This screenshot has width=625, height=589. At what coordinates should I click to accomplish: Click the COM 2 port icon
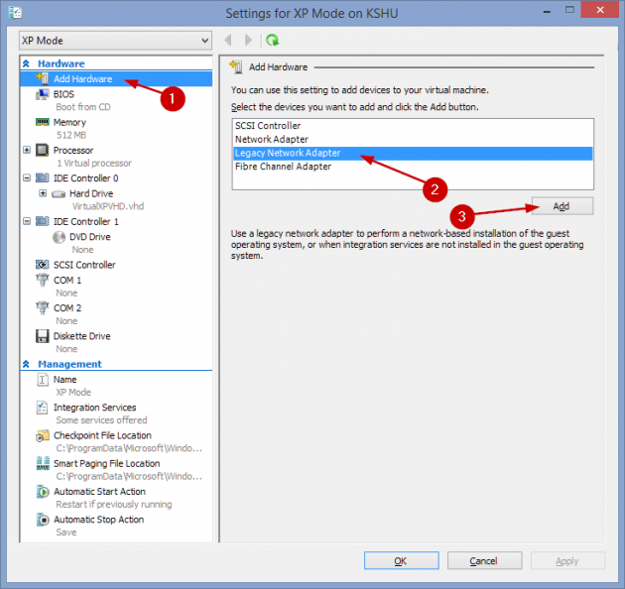[x=43, y=308]
